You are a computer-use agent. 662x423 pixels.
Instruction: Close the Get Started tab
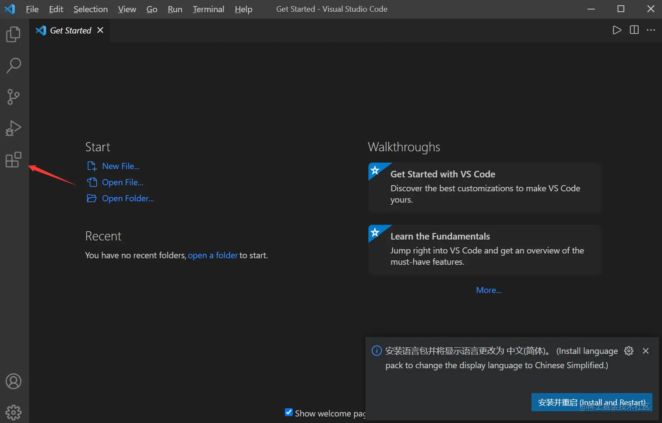[100, 30]
